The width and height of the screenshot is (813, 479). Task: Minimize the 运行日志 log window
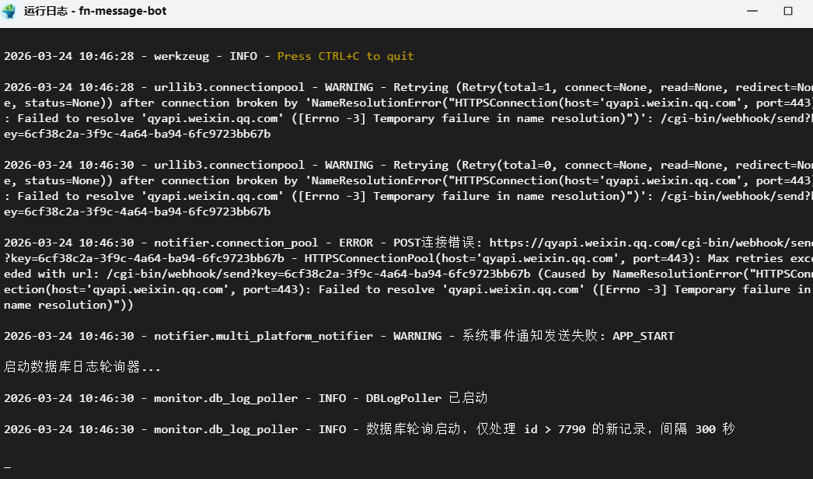coord(752,11)
